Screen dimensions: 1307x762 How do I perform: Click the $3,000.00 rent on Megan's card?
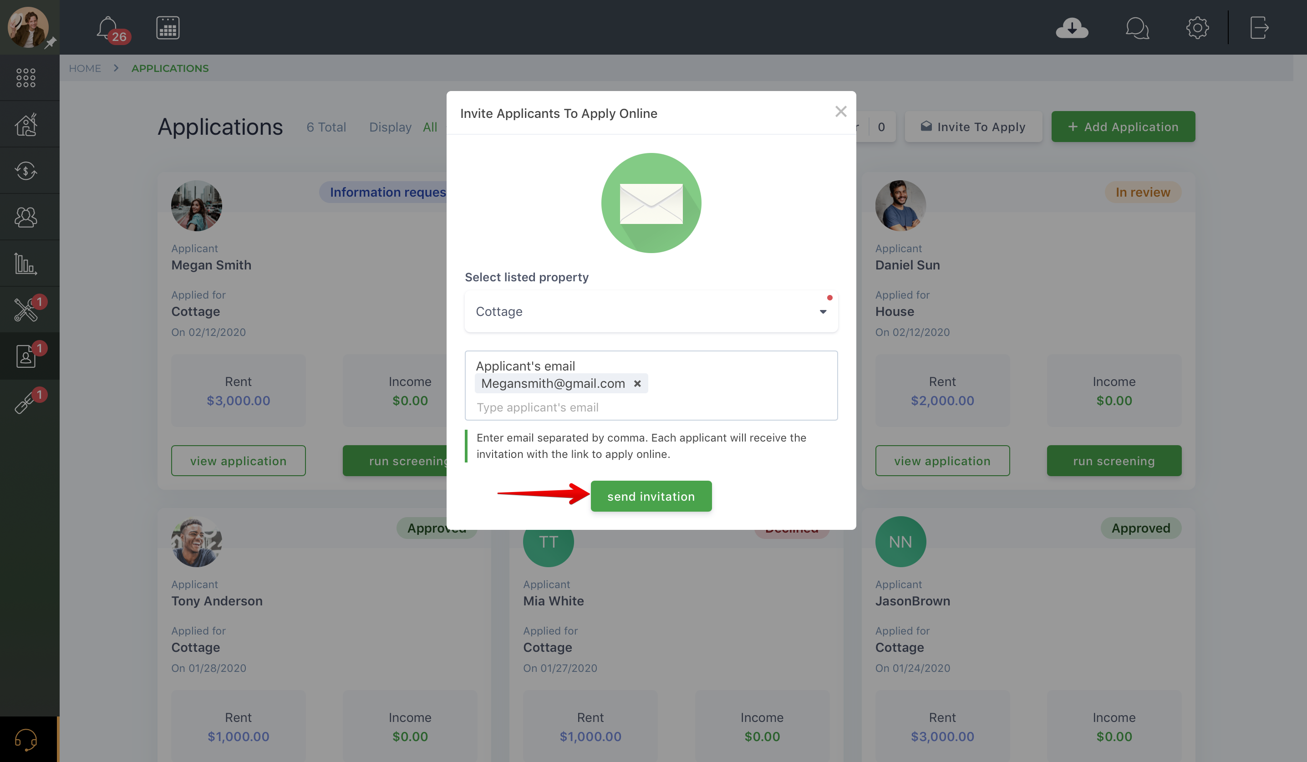[x=238, y=401]
